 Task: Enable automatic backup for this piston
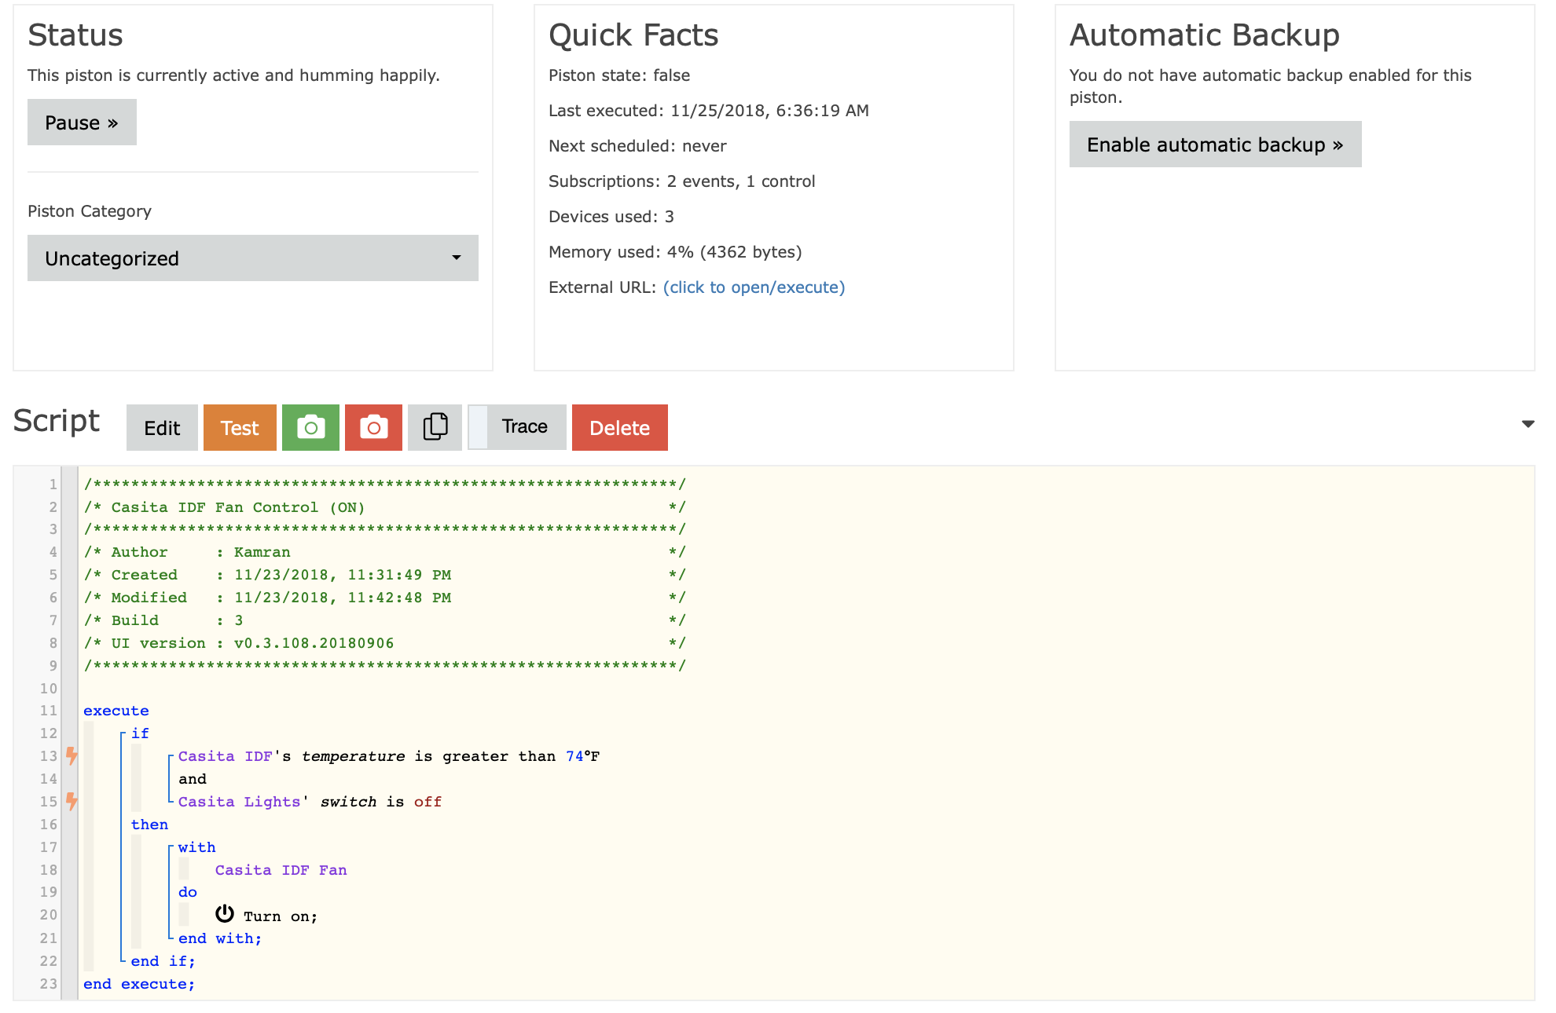1215,144
